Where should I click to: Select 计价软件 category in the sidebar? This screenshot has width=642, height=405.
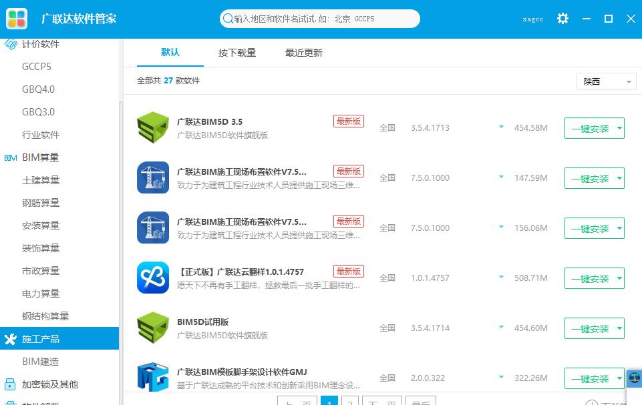[x=41, y=44]
